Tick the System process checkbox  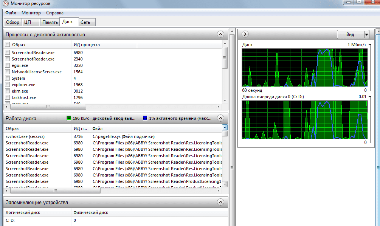pyautogui.click(x=8, y=78)
